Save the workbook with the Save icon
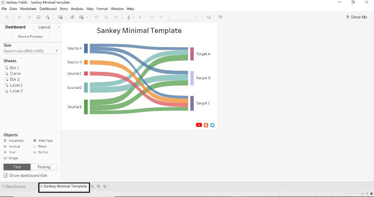This screenshot has width=374, height=197. click(x=38, y=17)
